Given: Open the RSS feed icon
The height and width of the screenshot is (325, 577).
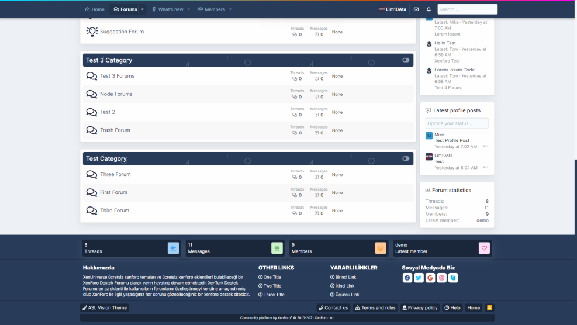Looking at the screenshot, I should coord(489,307).
